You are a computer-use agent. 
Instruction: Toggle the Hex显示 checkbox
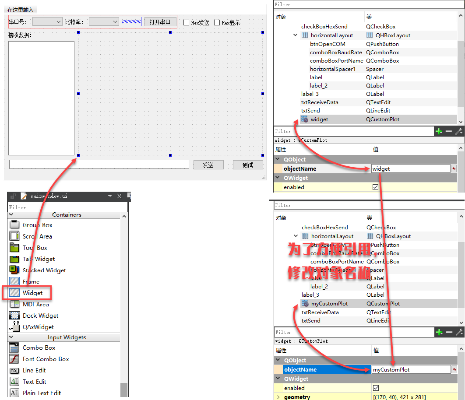pyautogui.click(x=217, y=23)
